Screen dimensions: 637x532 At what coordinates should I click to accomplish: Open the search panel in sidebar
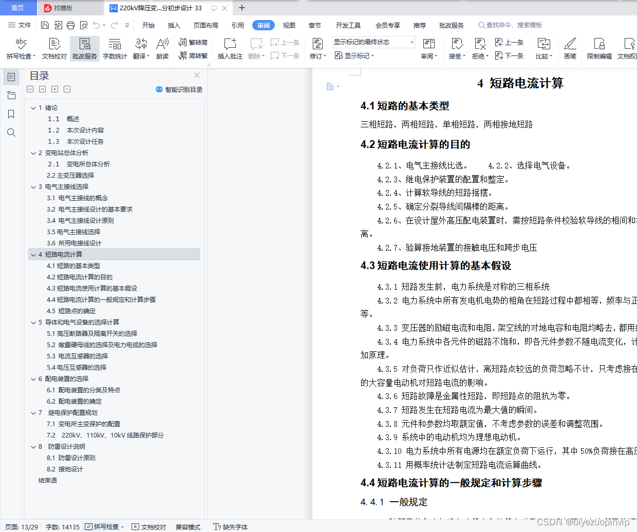pyautogui.click(x=11, y=132)
